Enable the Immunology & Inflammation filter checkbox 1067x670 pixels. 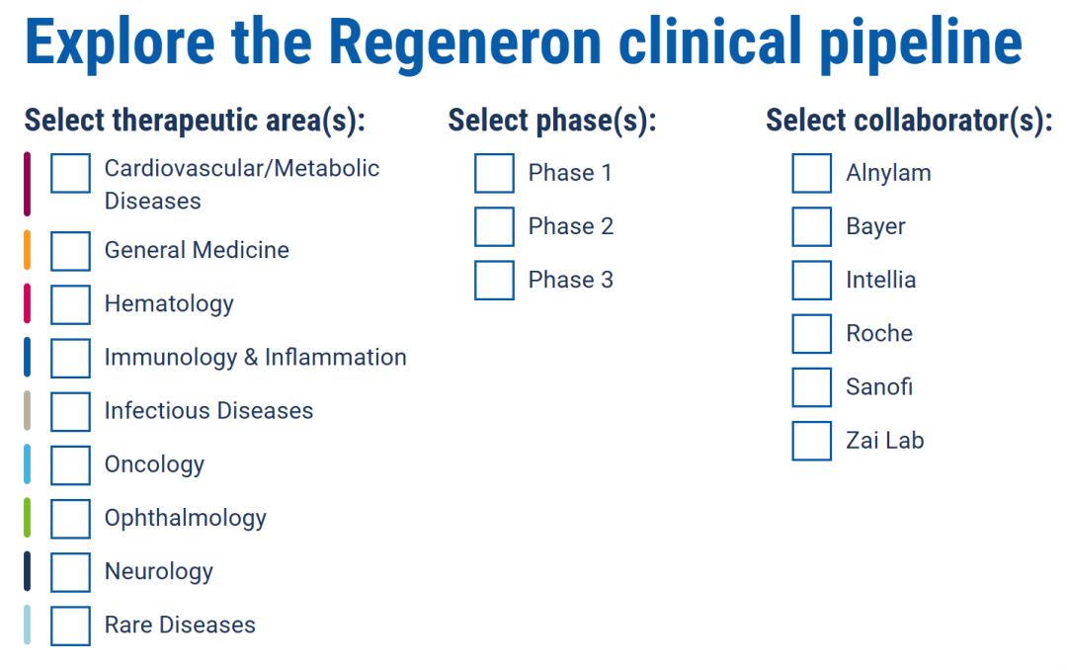click(x=70, y=357)
